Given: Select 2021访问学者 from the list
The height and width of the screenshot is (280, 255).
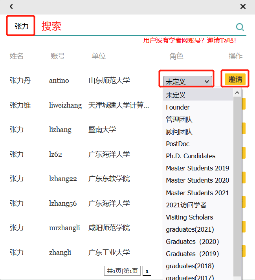Looking at the screenshot, I should [x=186, y=205].
